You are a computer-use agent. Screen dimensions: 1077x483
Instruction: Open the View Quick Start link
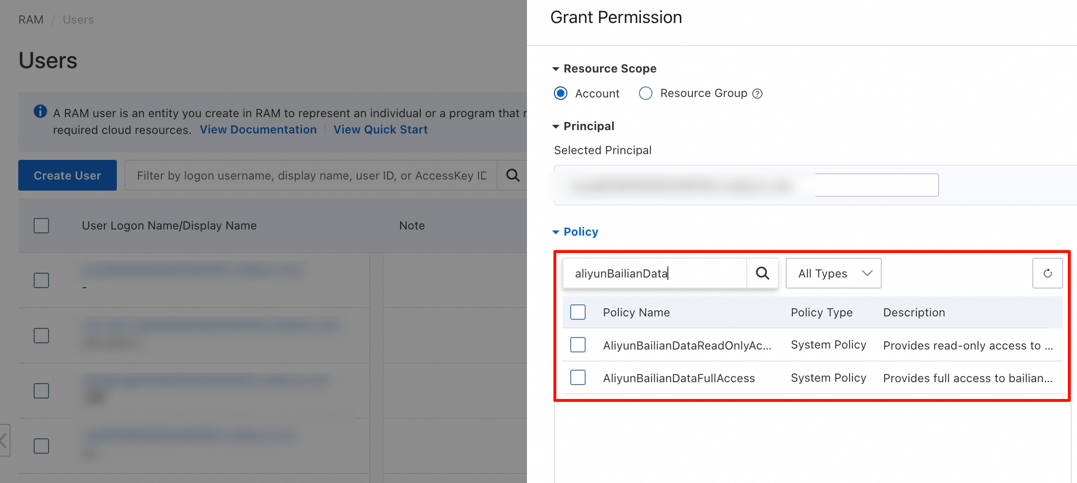tap(380, 130)
